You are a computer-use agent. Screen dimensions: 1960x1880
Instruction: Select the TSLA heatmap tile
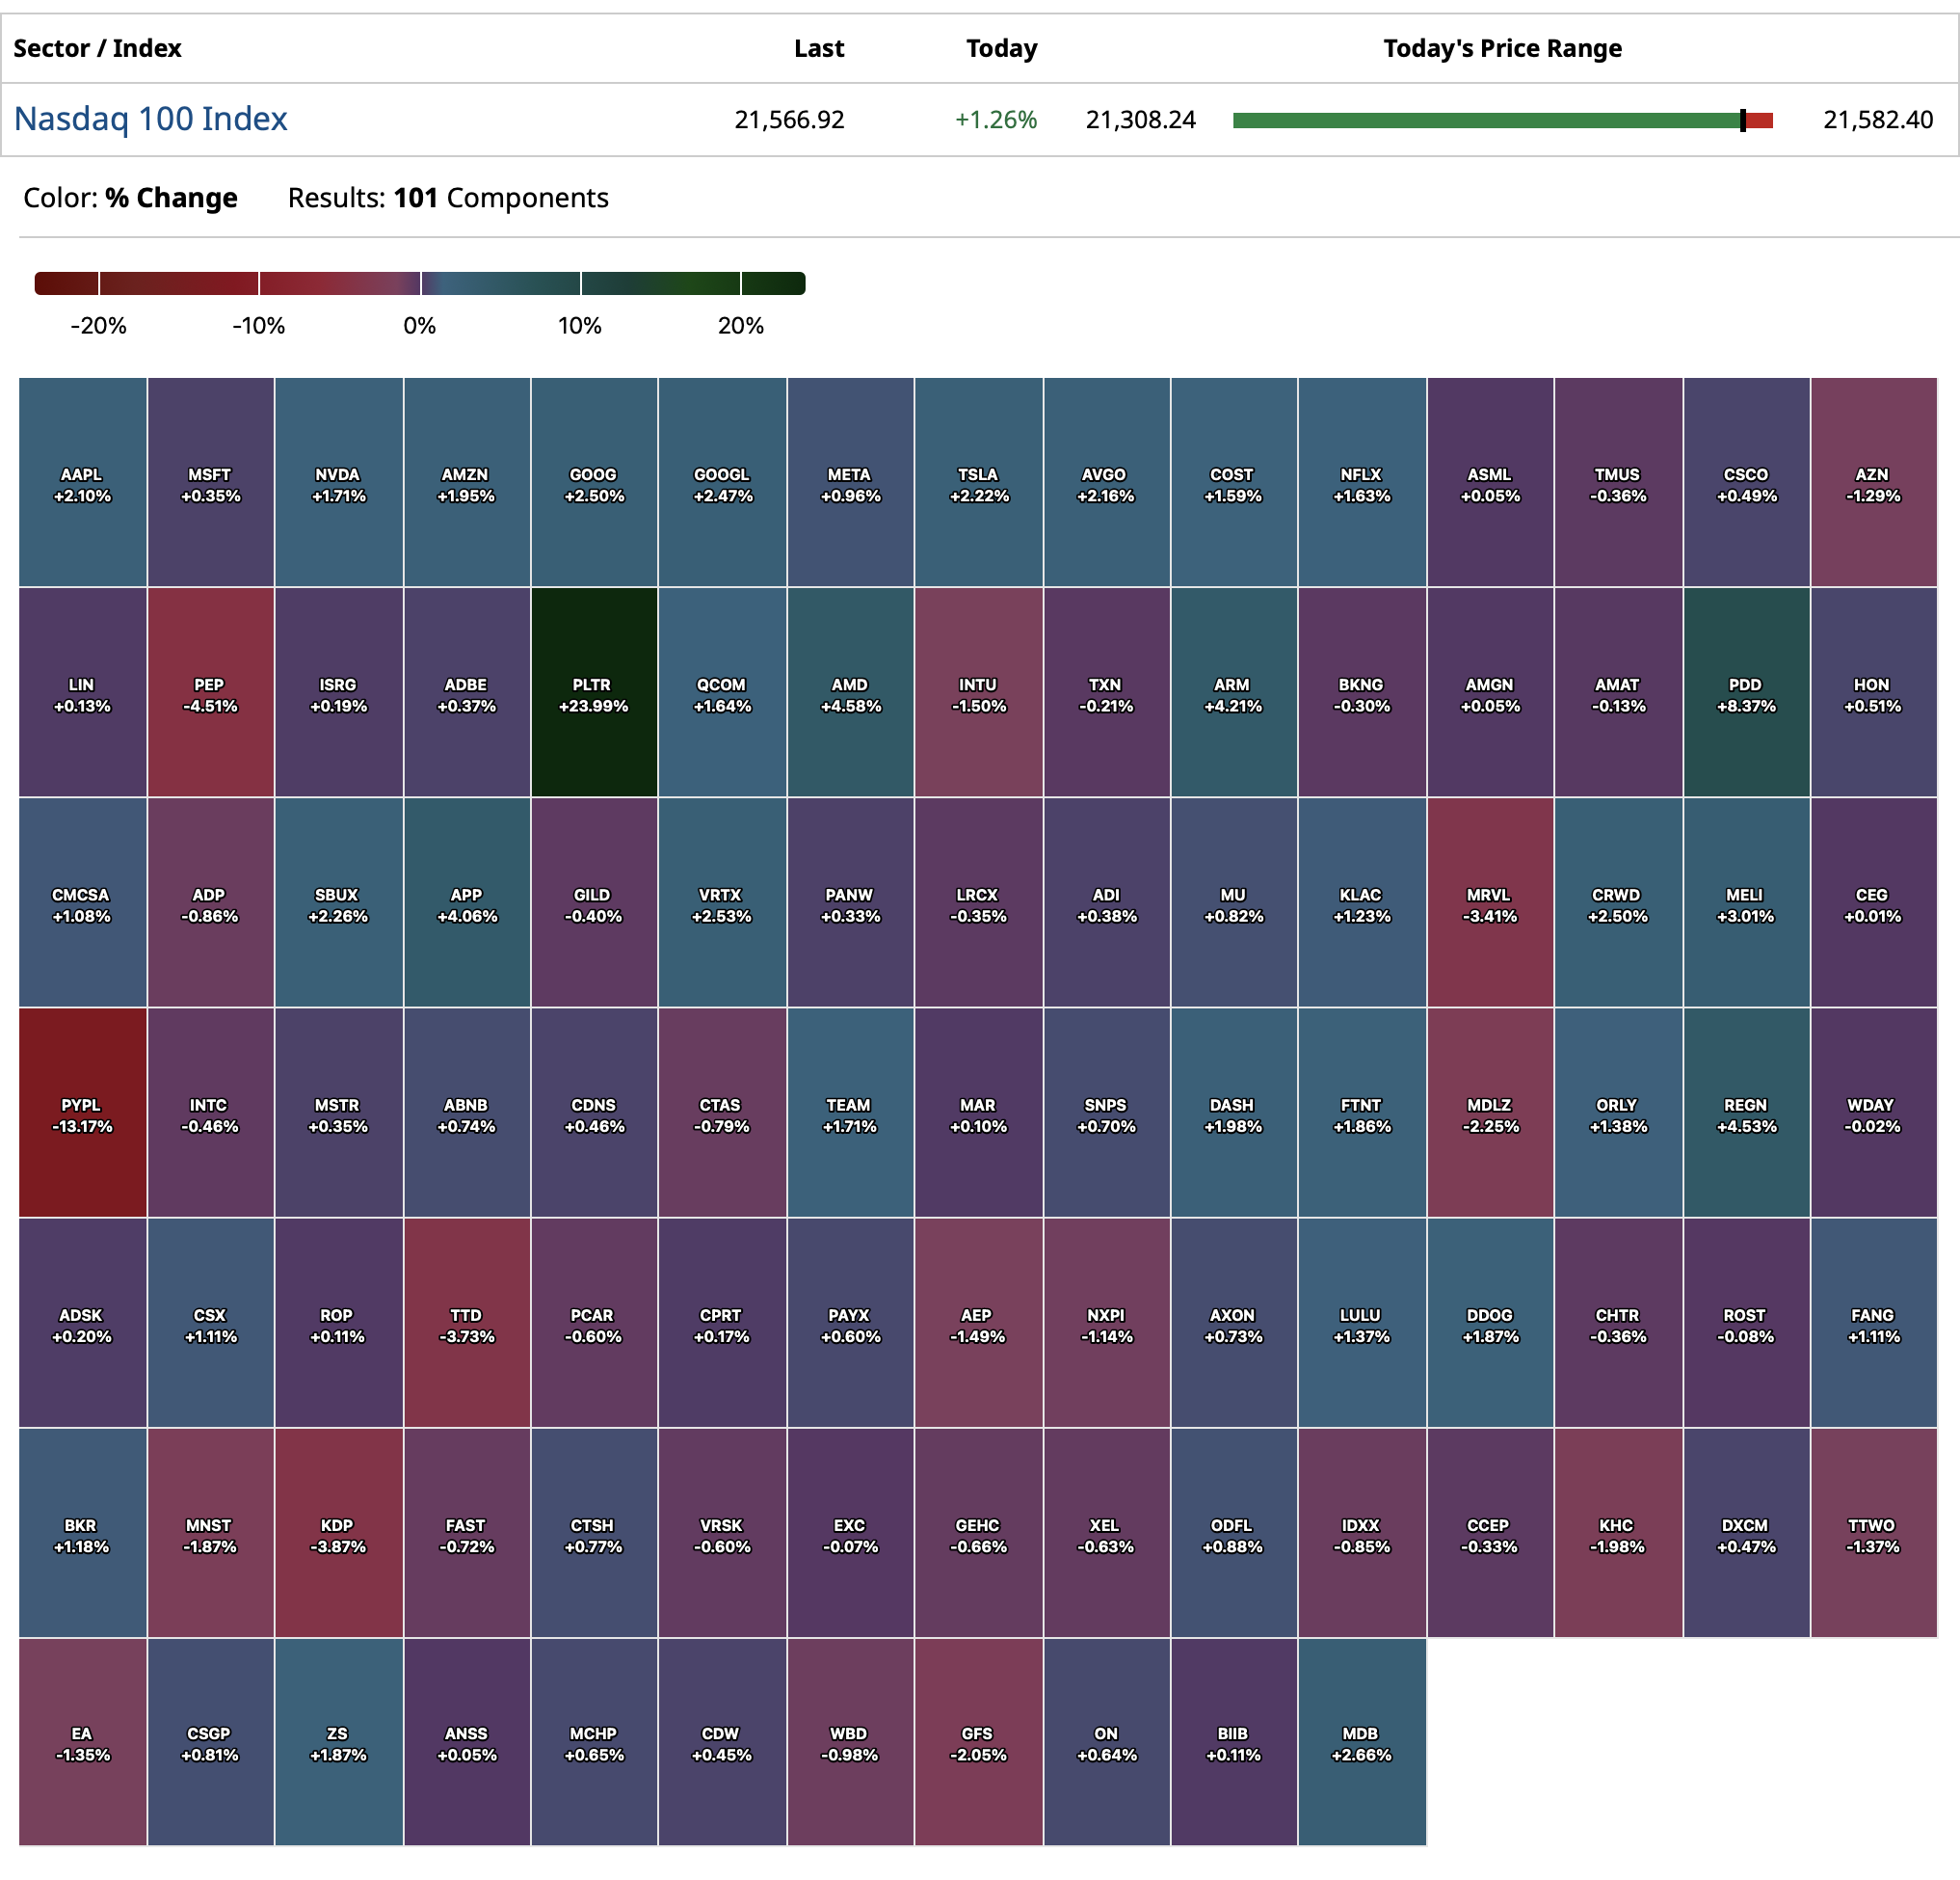(x=978, y=482)
